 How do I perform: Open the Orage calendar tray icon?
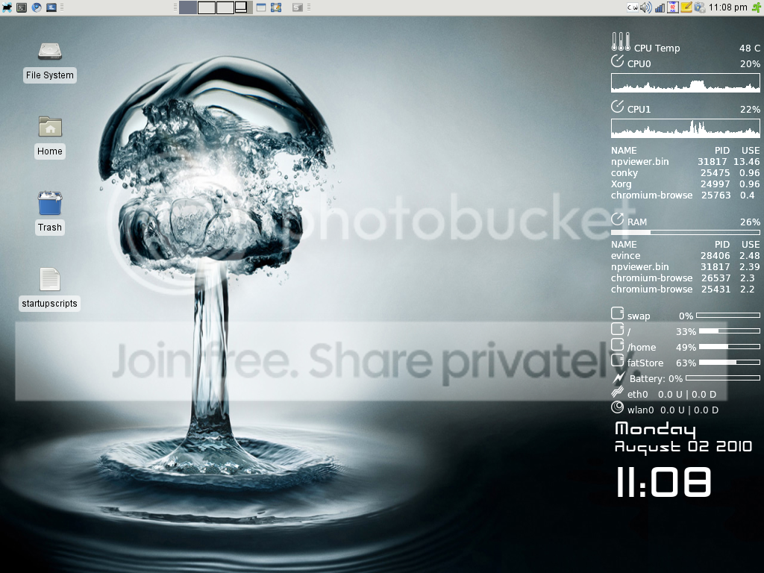(672, 7)
